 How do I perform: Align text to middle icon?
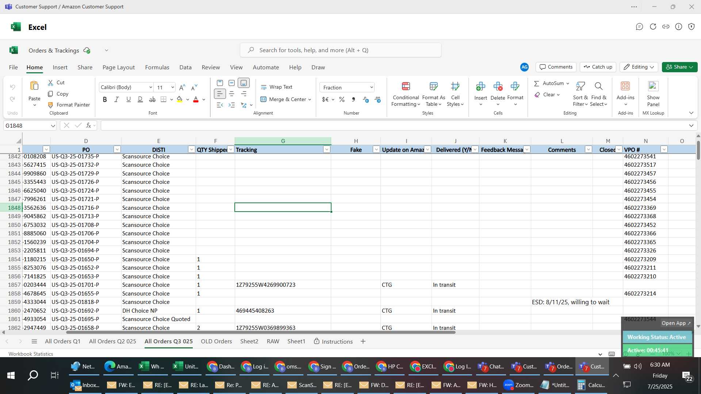pos(231,83)
